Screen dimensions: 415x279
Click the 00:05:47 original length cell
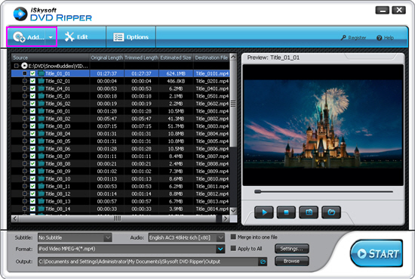point(106,119)
